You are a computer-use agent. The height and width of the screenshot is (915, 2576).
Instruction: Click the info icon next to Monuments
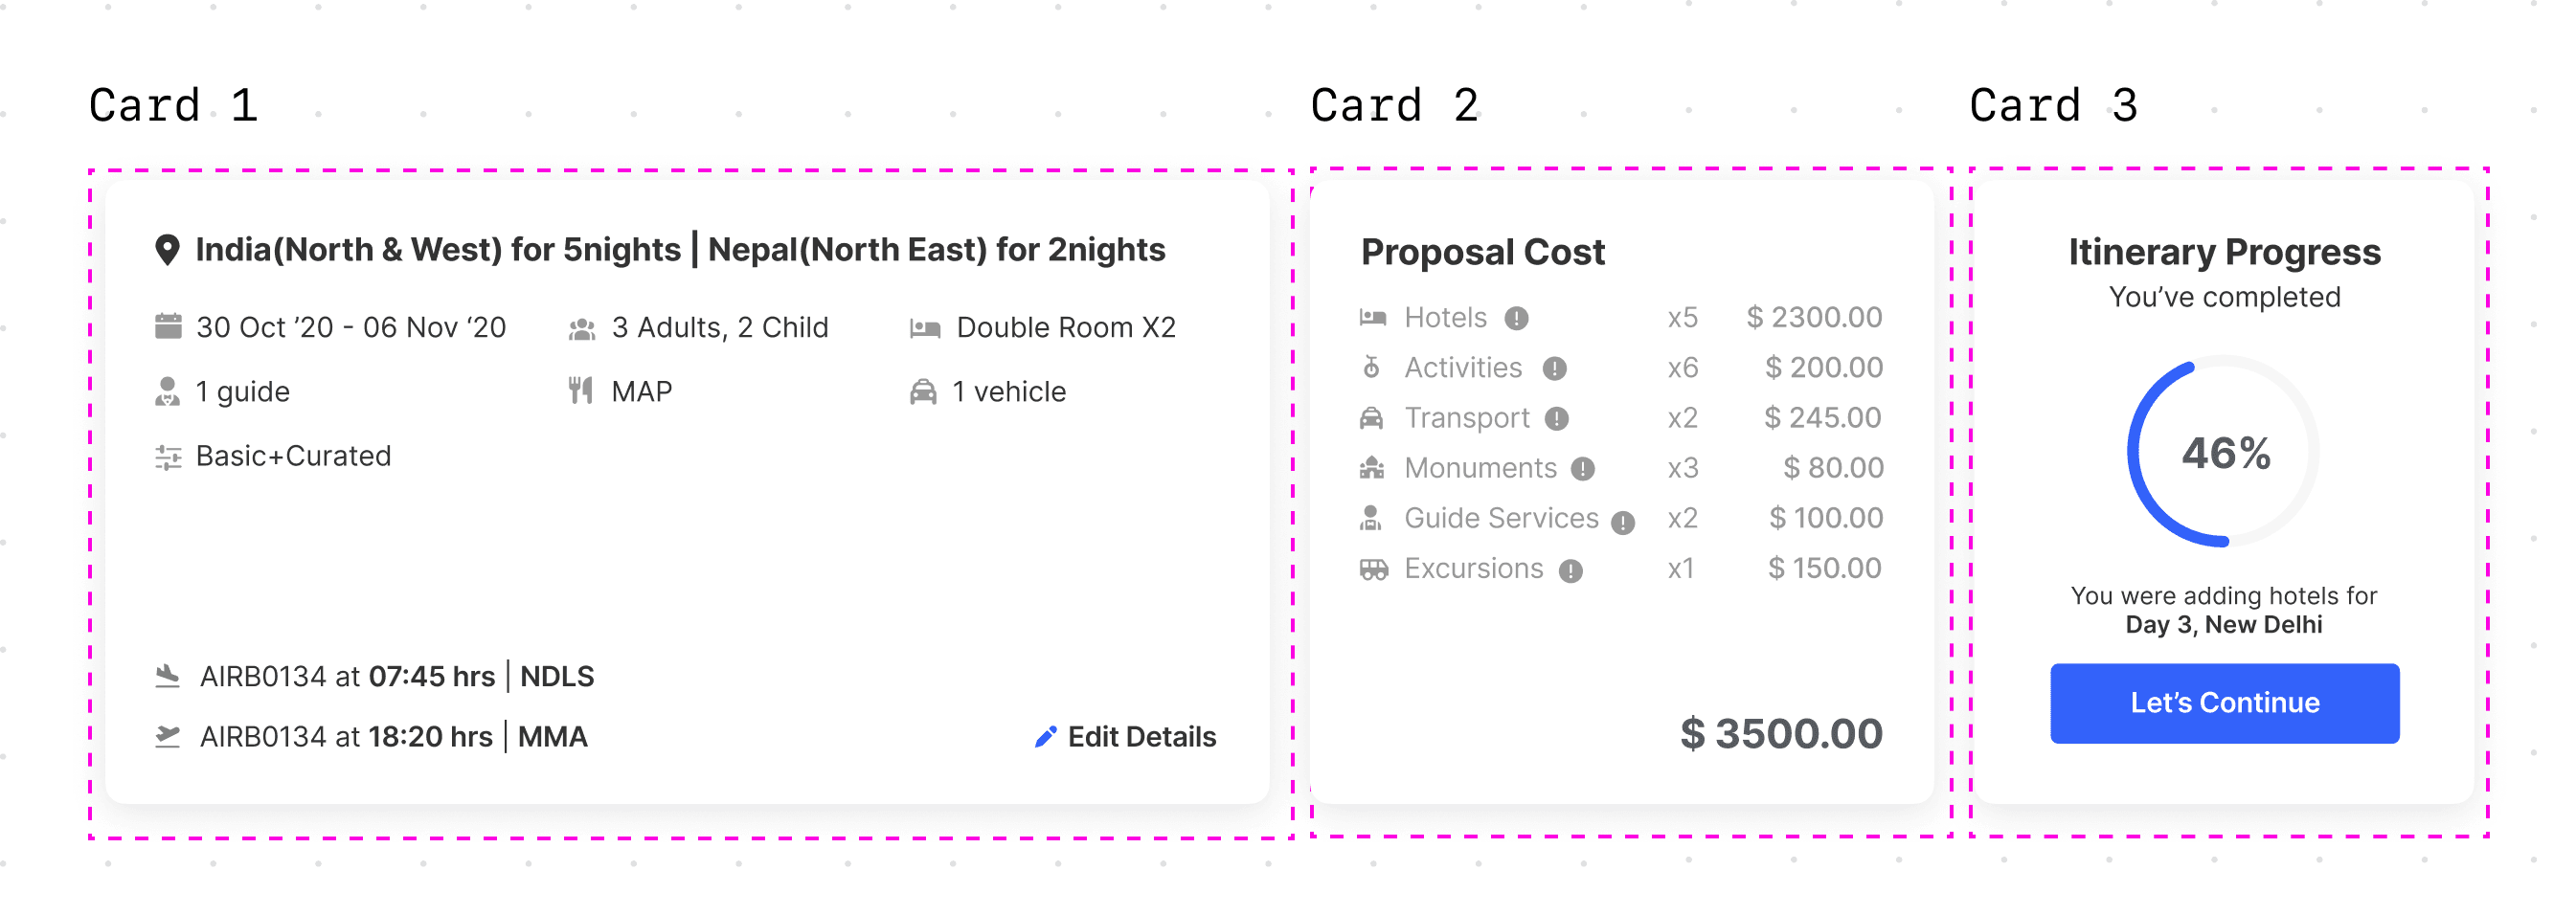pos(1582,469)
